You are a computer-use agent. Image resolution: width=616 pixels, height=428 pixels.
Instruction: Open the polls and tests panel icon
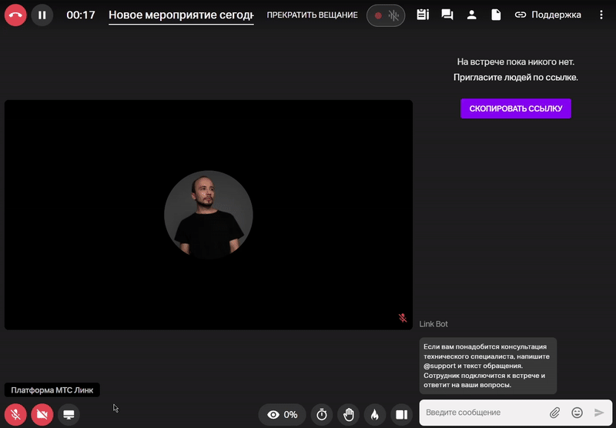point(422,15)
